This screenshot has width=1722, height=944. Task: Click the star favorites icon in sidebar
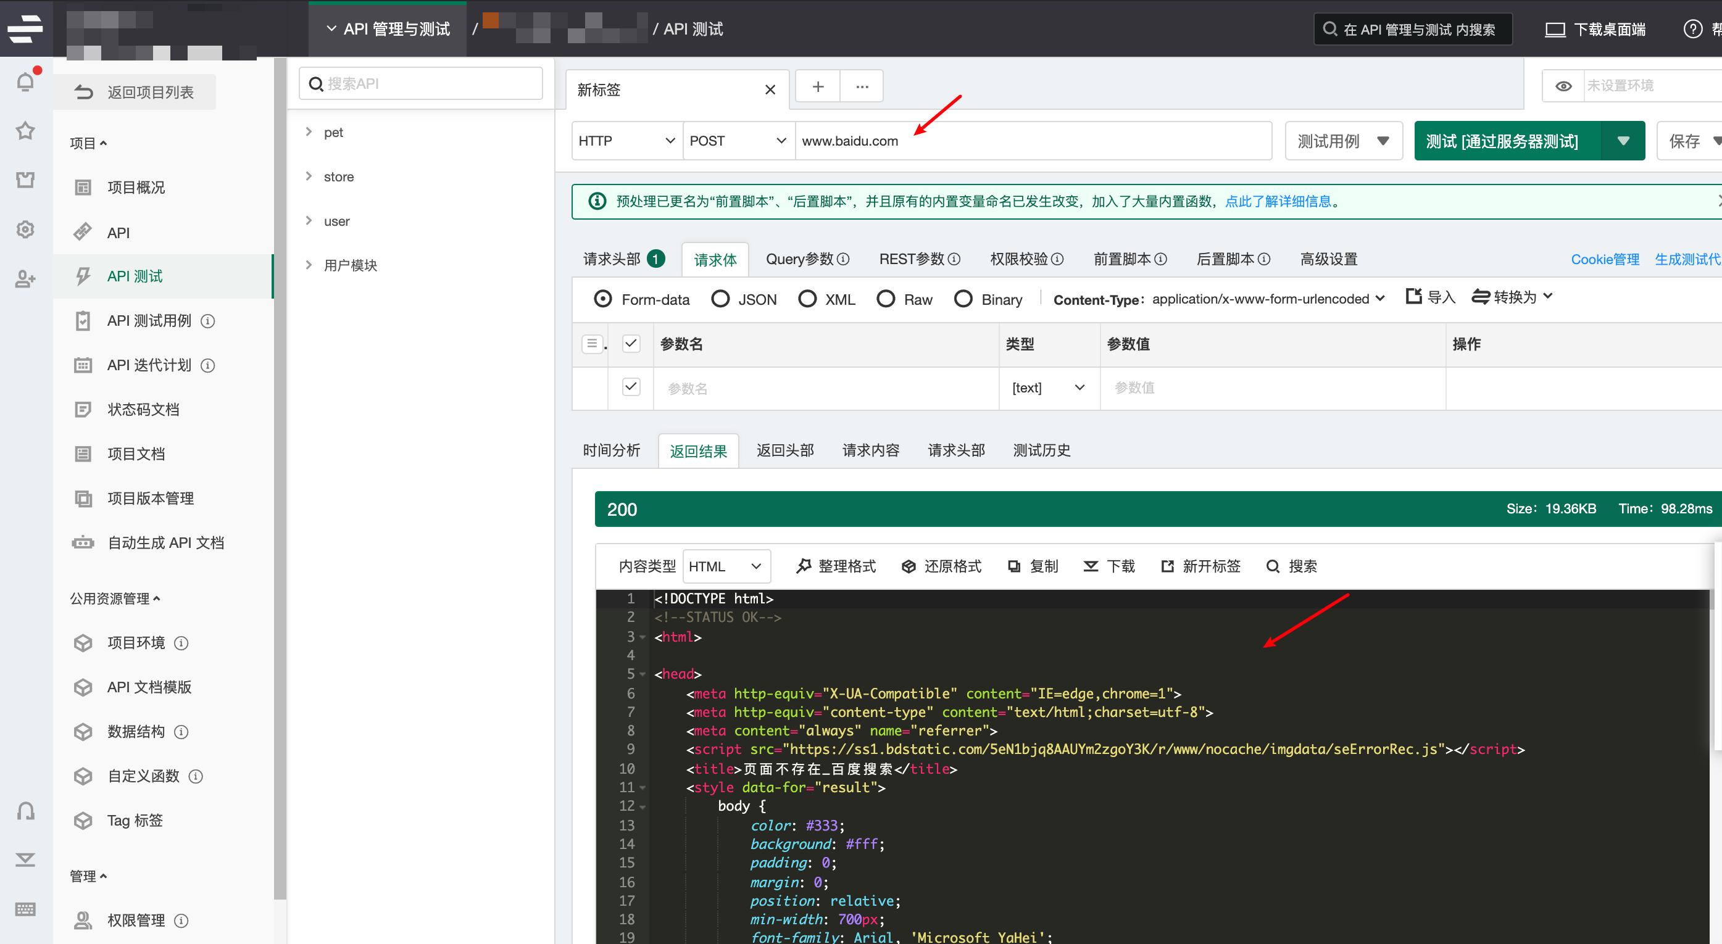point(25,130)
